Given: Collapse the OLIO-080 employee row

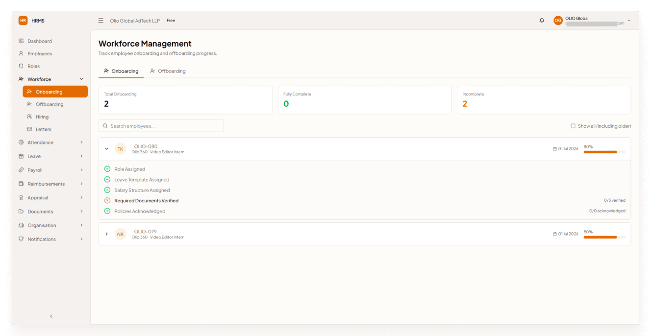Looking at the screenshot, I should coord(107,149).
